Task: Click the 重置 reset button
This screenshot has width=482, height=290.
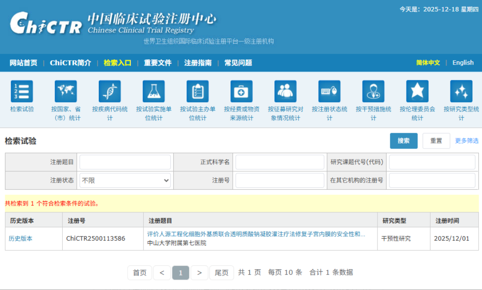Action: tap(436, 141)
